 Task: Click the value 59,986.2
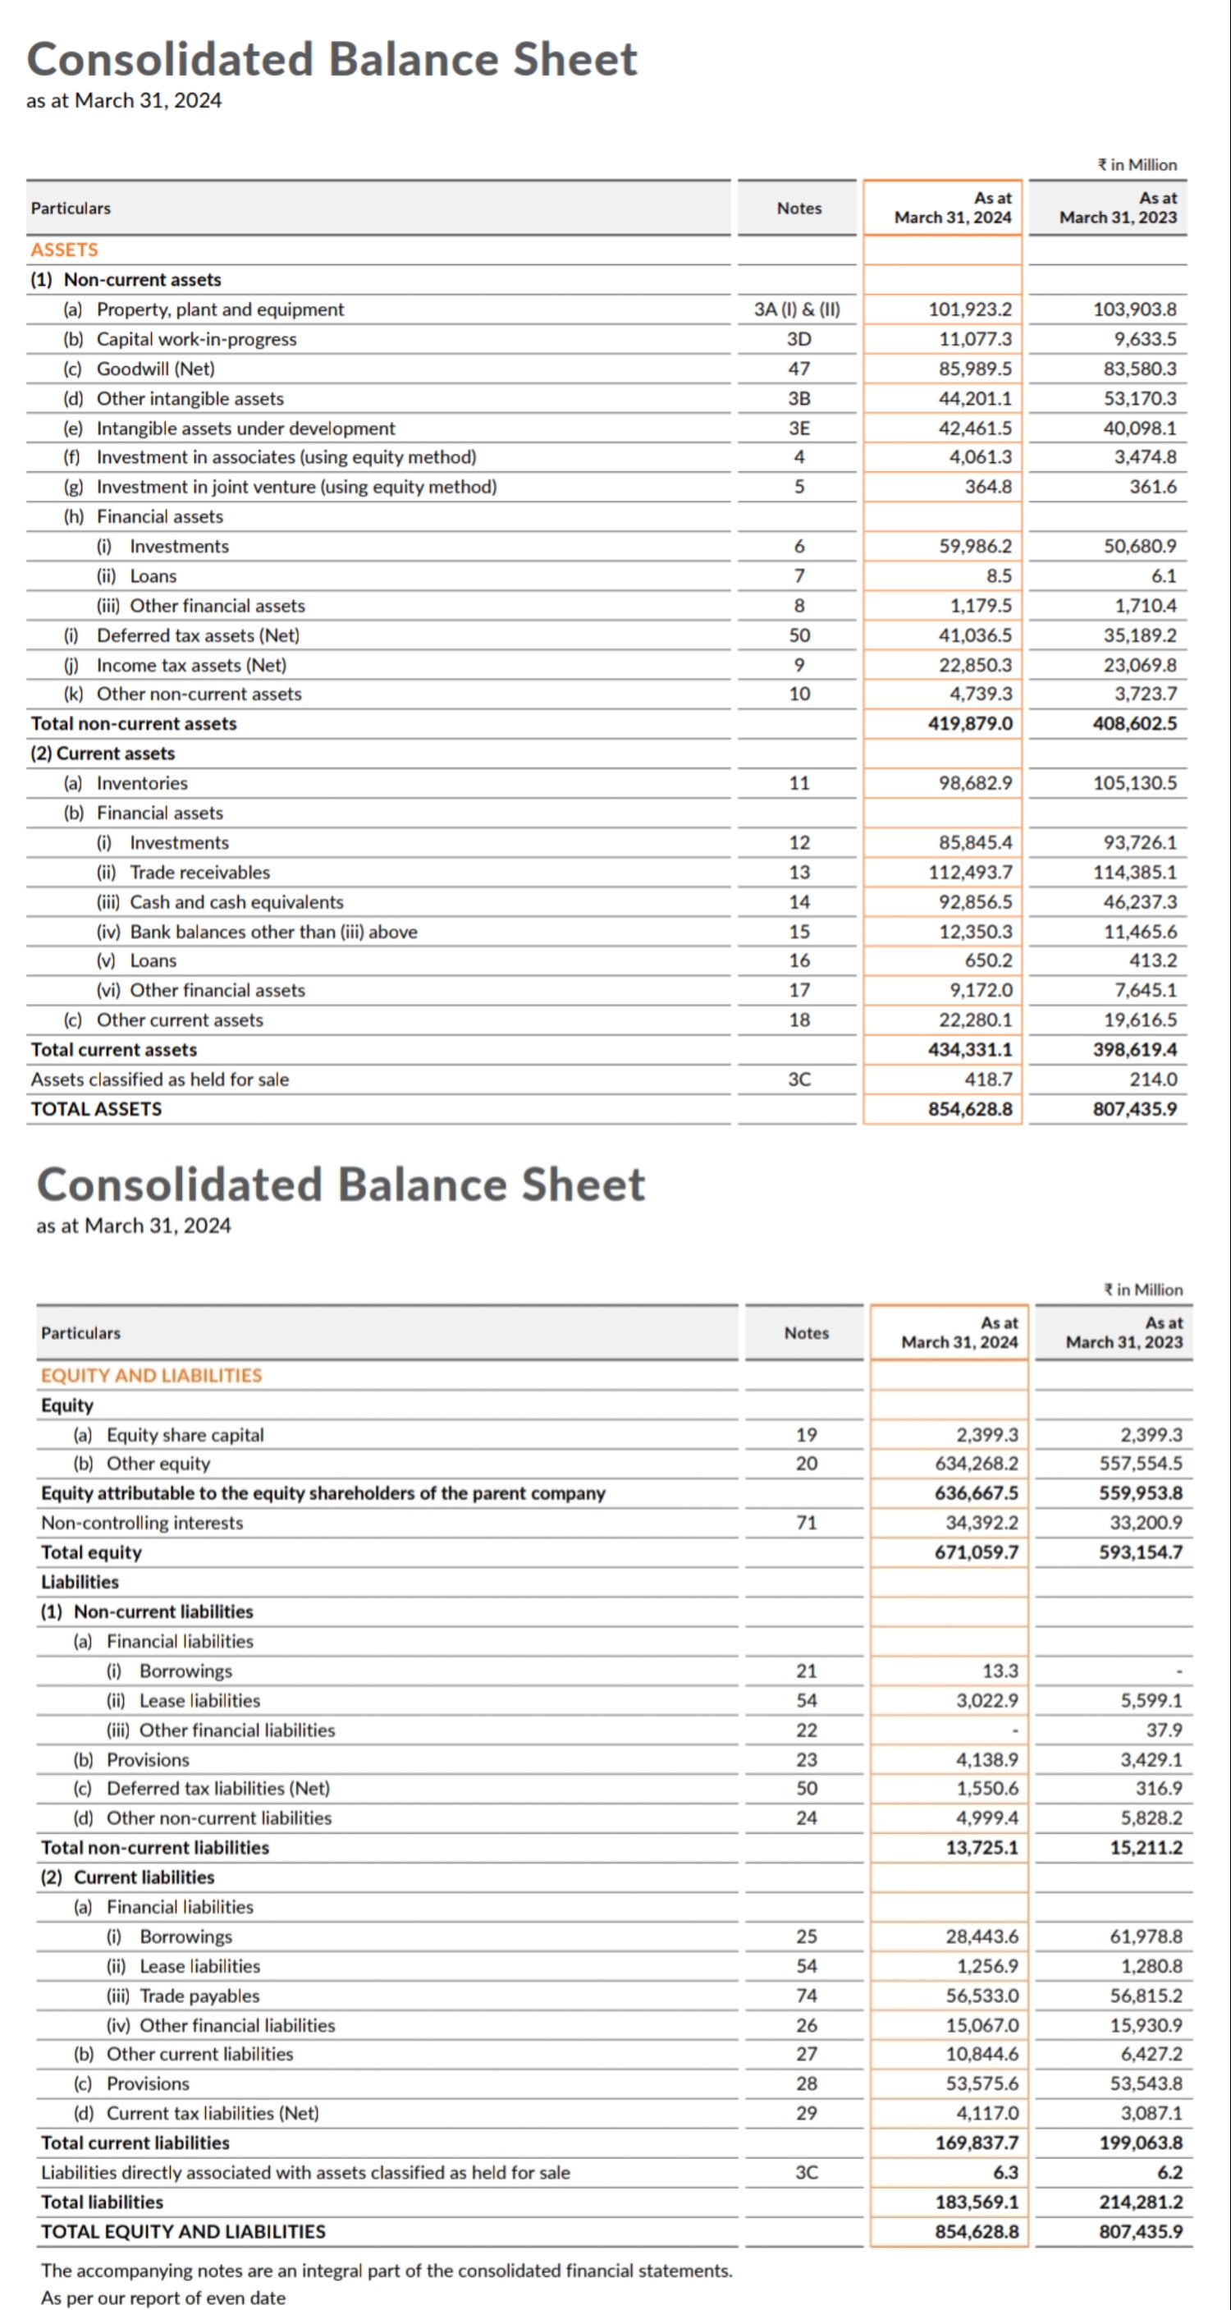[x=975, y=546]
